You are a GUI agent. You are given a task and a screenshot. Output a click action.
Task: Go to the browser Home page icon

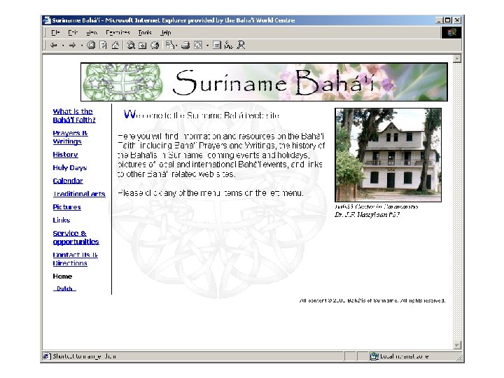coord(115,45)
